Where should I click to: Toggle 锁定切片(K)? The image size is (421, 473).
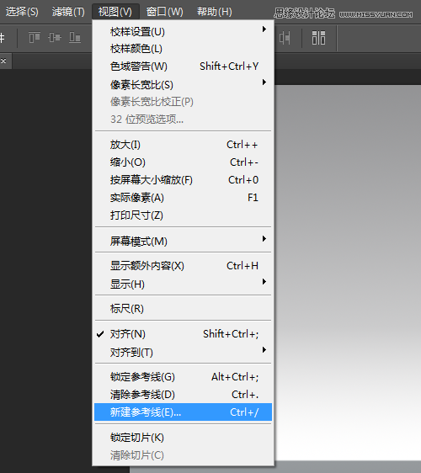(183, 438)
